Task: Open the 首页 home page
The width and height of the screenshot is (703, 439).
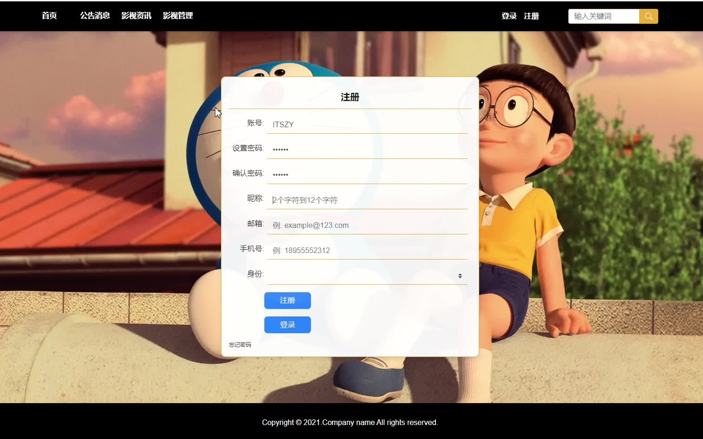Action: coord(49,15)
